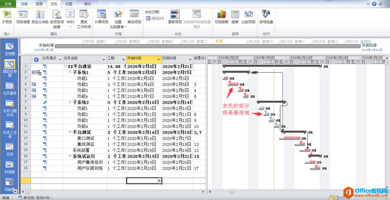The width and height of the screenshot is (390, 200).
Task: Collapse the 子系统1 summary task
Action: click(x=69, y=72)
